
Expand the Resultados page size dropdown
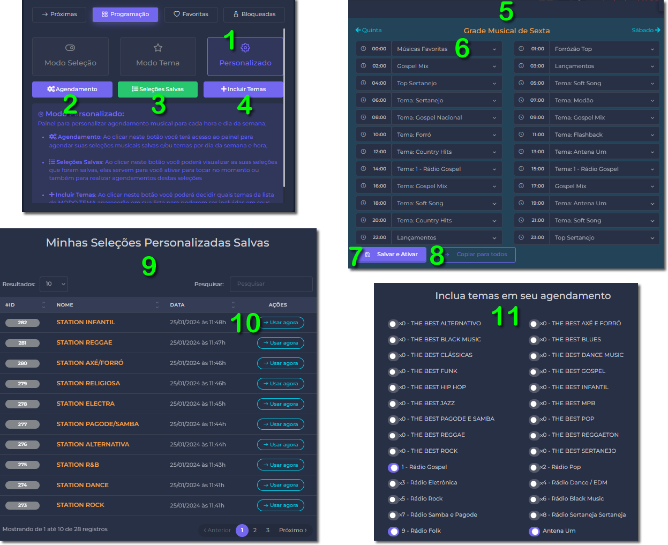coord(54,284)
